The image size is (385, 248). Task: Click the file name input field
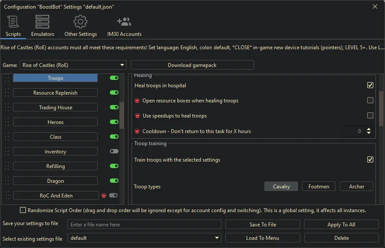[x=144, y=224]
